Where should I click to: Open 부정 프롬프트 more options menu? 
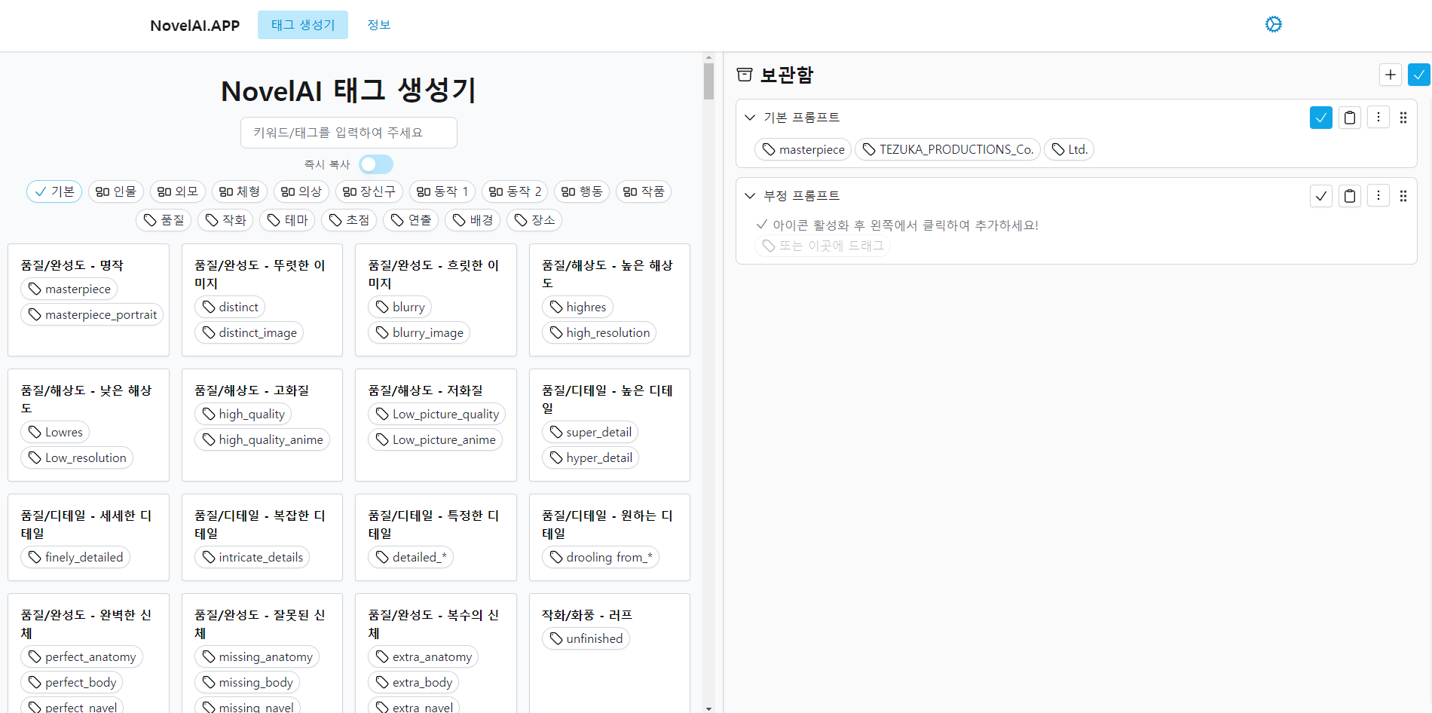tap(1378, 196)
